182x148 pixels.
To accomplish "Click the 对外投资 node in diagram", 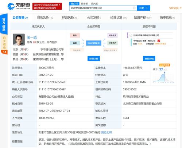I will point(112,35).
